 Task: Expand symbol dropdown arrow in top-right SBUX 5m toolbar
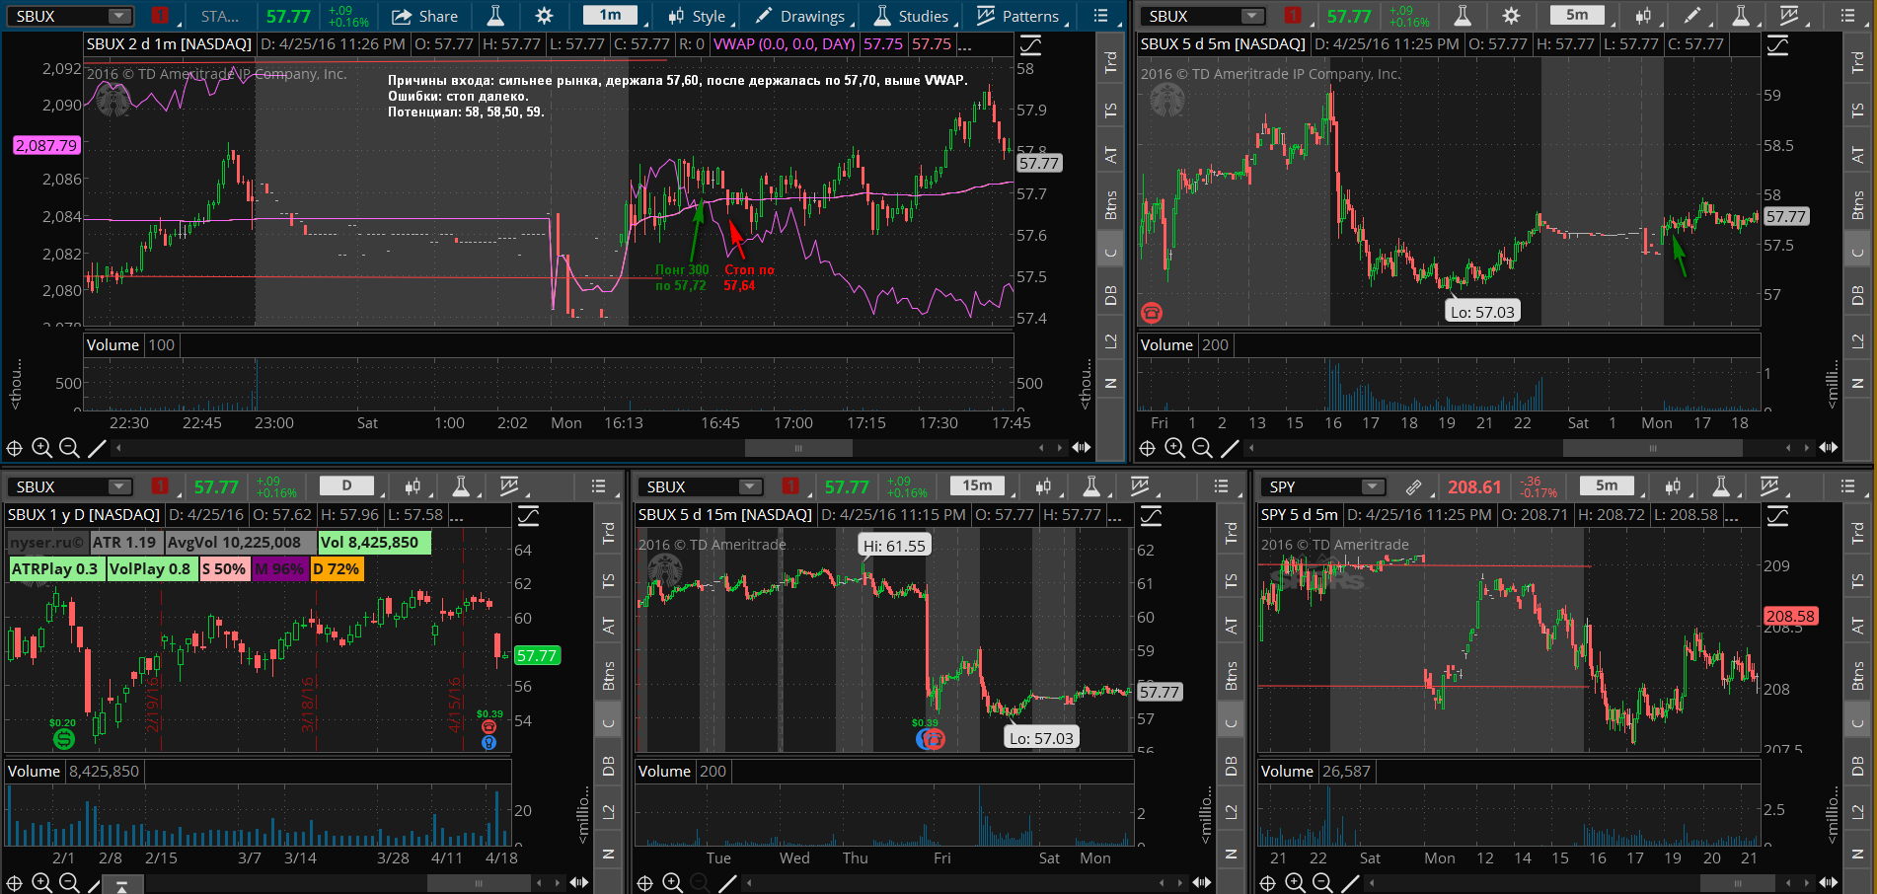coord(1251,16)
